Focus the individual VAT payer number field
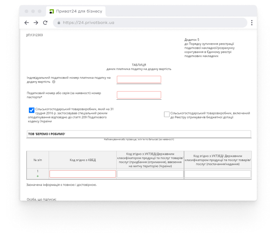 tap(139, 80)
